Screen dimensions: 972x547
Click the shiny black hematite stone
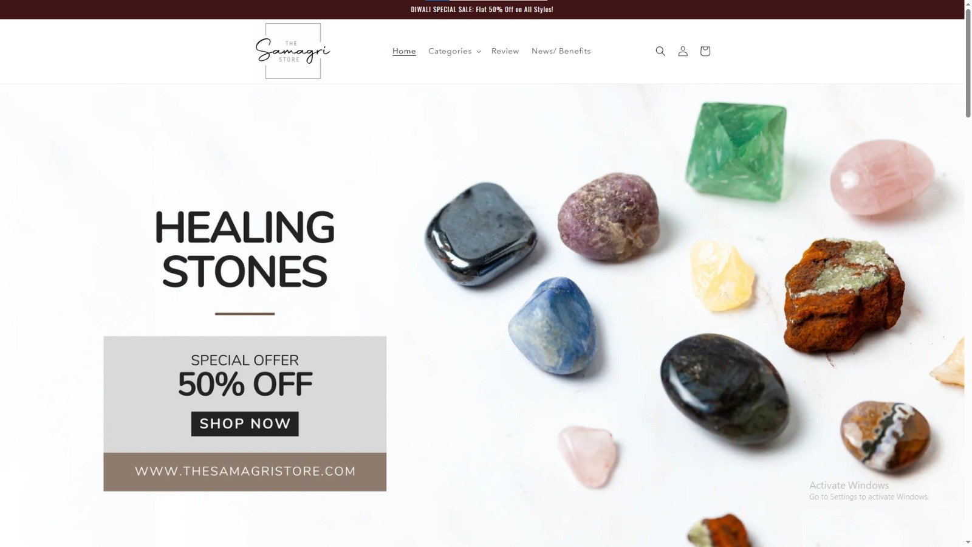tap(481, 234)
